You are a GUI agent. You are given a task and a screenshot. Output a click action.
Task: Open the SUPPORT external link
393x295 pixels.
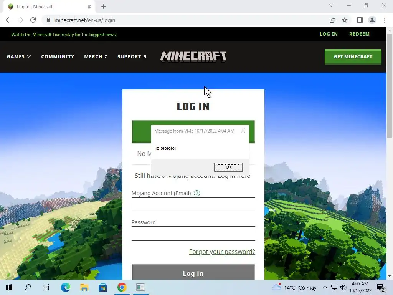(x=132, y=57)
